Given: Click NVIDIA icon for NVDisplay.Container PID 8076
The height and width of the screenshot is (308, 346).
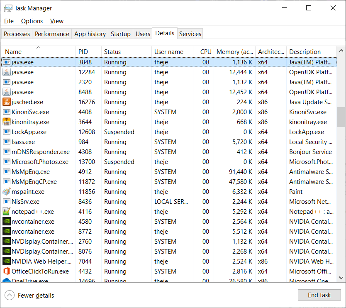Looking at the screenshot, I should pyautogui.click(x=7, y=251).
